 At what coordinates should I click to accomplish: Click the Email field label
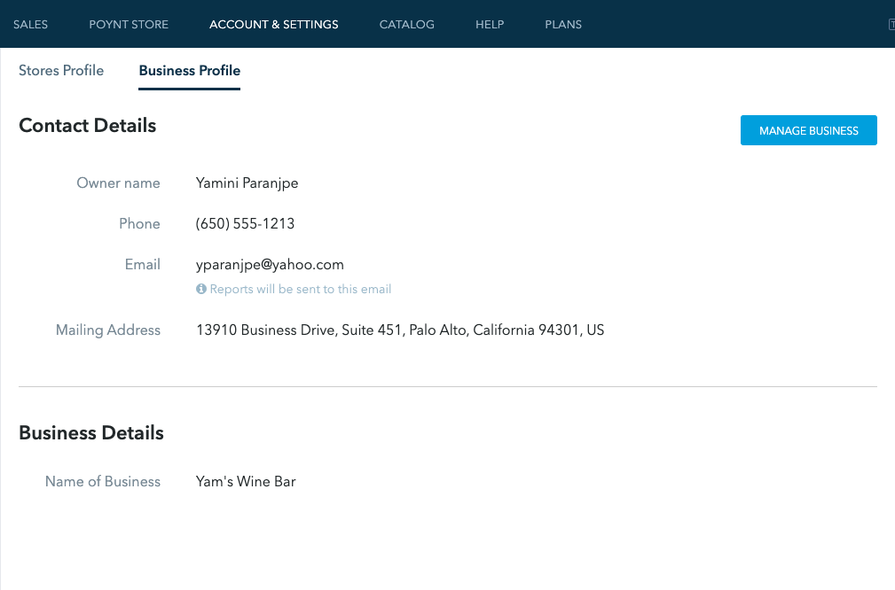coord(143,265)
